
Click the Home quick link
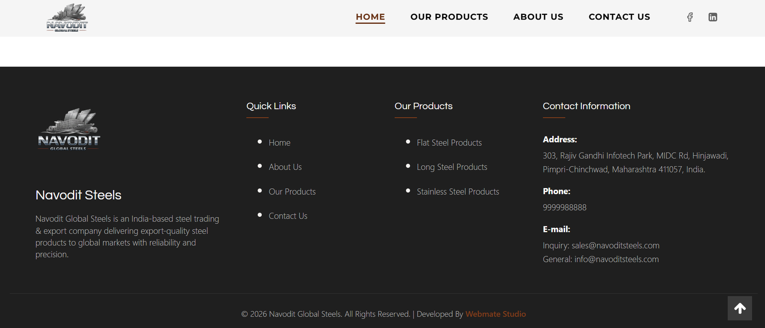coord(279,143)
